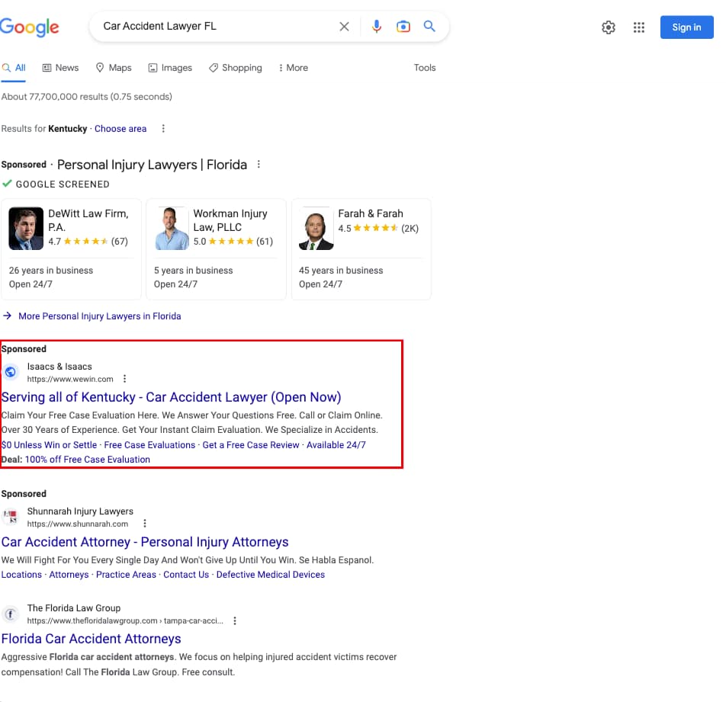
Task: Open Car Accident Attorney - Personal Injury Attorneys ad
Action: point(145,542)
